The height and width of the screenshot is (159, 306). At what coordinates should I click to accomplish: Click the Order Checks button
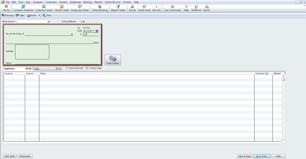[x=113, y=60]
